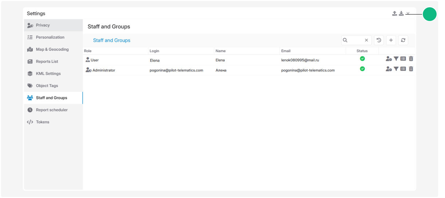Select Report scheduler in sidebar
The height and width of the screenshot is (198, 445).
(x=51, y=110)
